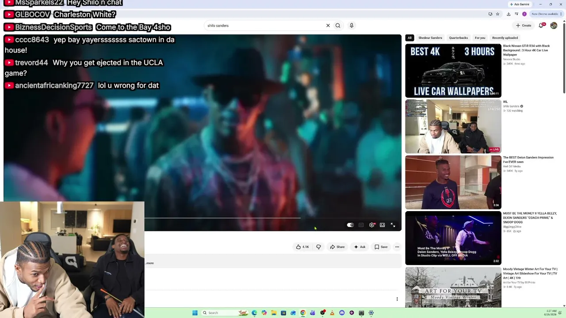Open the Must Be The Money thumbnail
Image resolution: width=566 pixels, height=318 pixels.
point(453,238)
